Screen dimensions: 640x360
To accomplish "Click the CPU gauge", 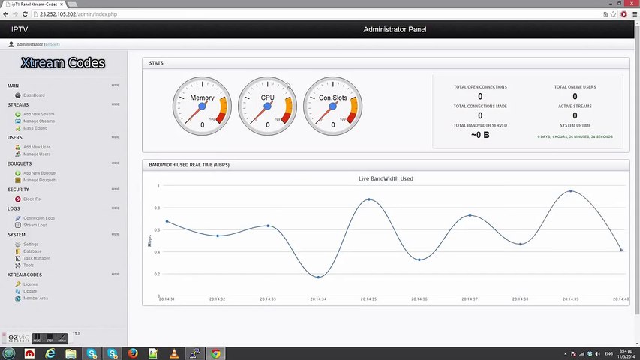I will tap(267, 106).
